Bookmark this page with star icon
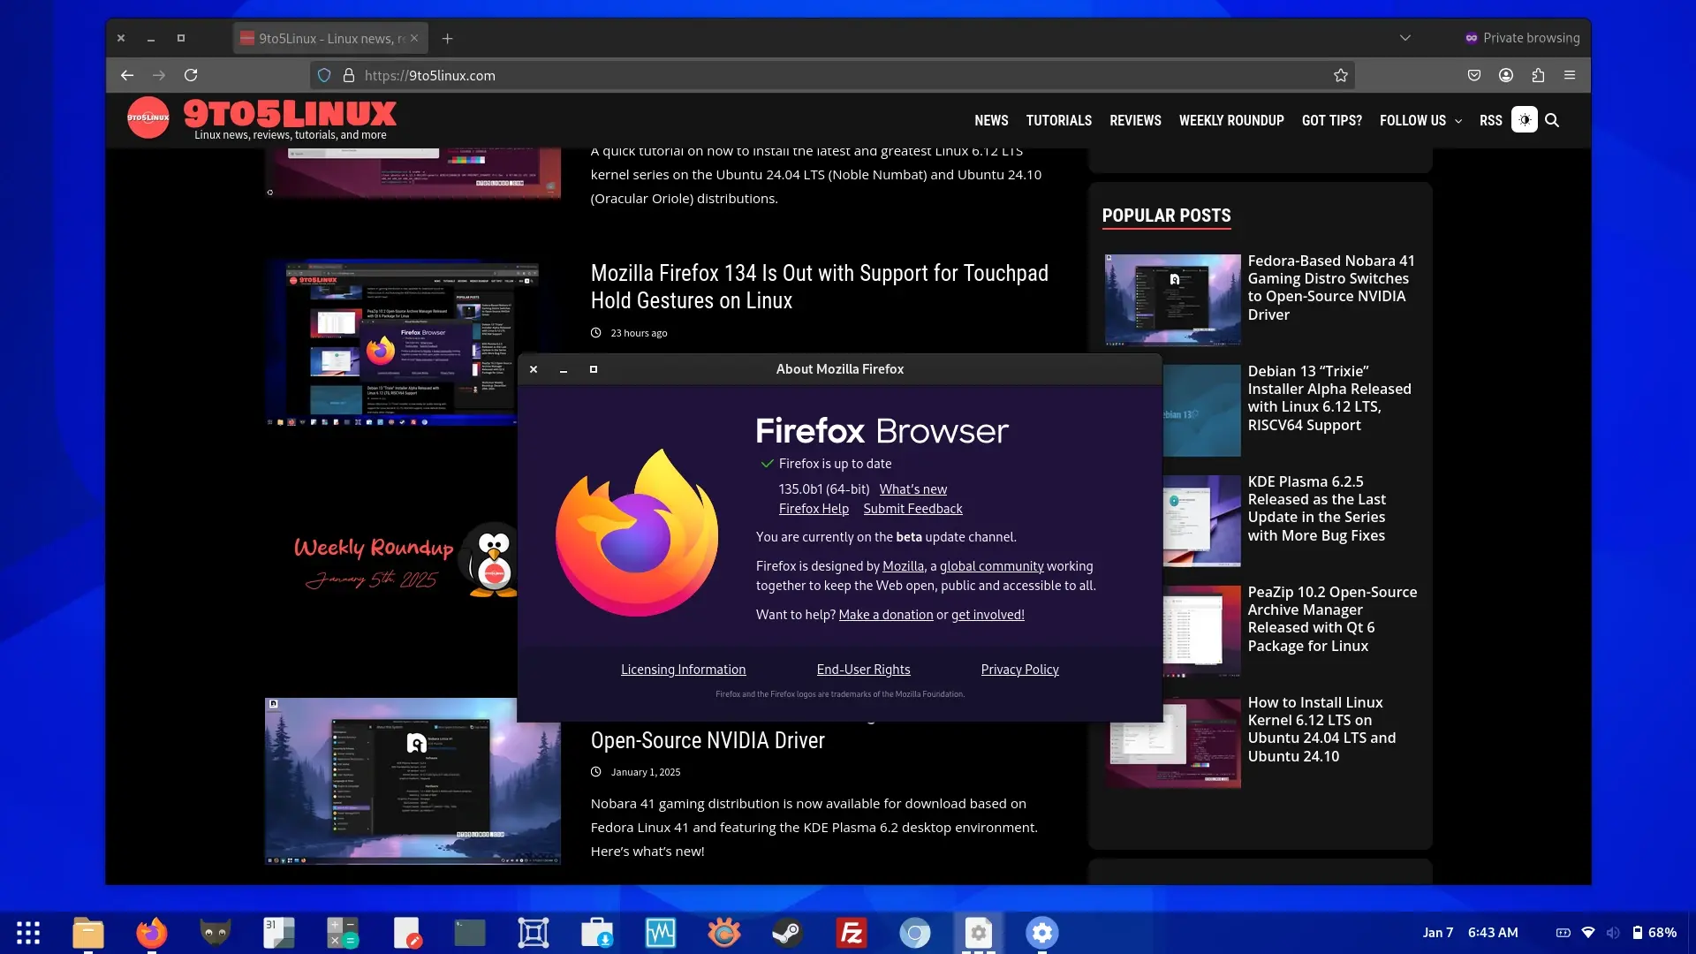 [x=1340, y=76]
